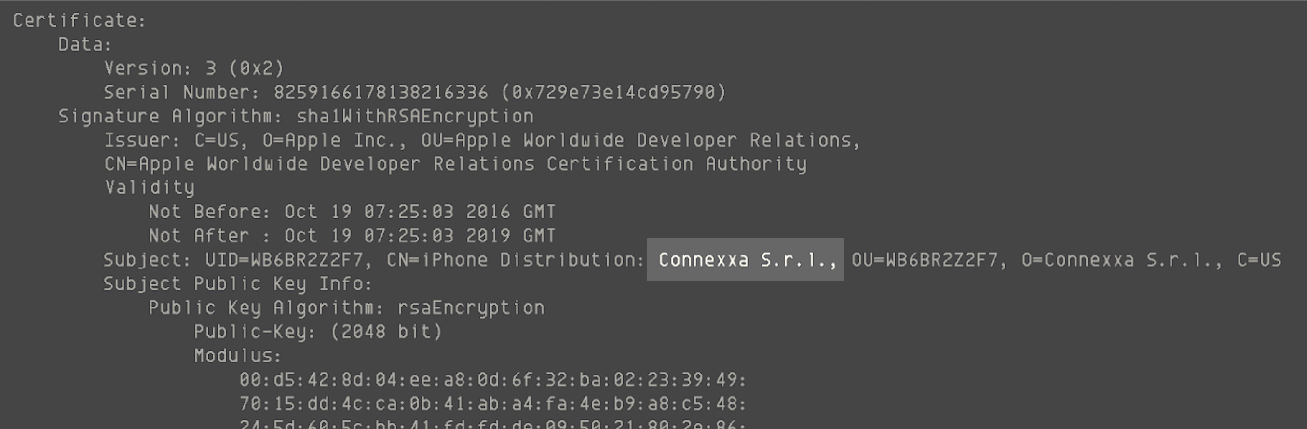Click the 'Validity' label
The height and width of the screenshot is (429, 1307).
tap(150, 188)
